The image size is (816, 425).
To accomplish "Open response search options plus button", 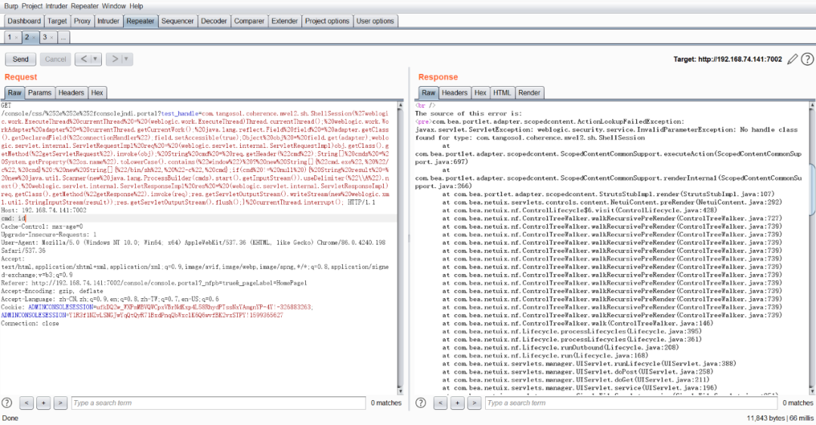I will pos(457,402).
